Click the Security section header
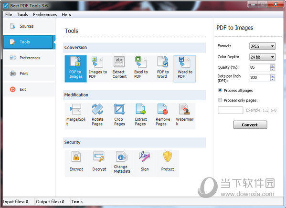This screenshot has width=286, height=208. tap(135, 142)
